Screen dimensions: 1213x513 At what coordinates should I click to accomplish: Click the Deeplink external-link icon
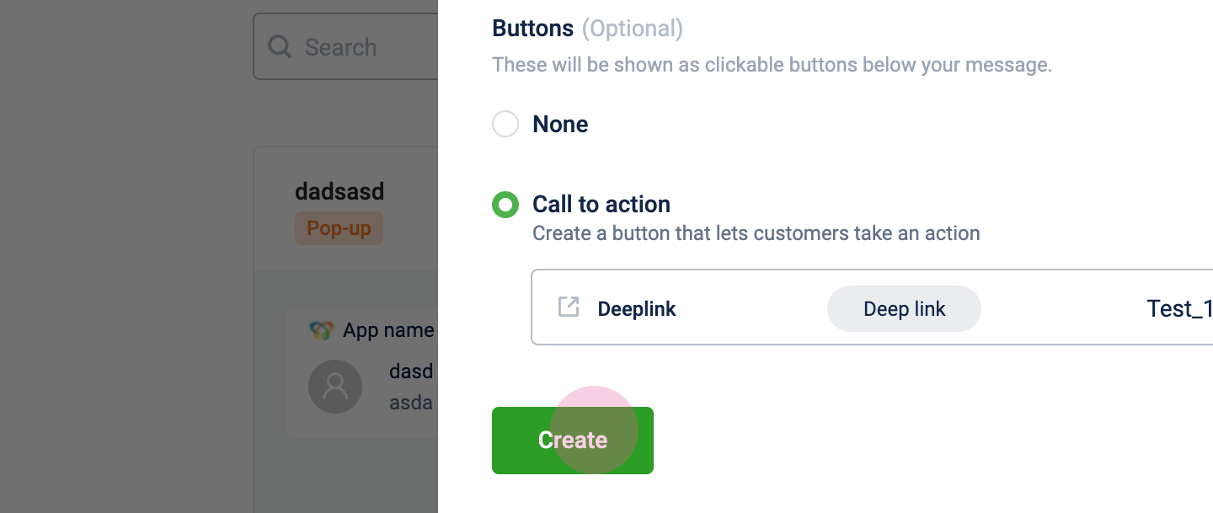click(x=569, y=307)
